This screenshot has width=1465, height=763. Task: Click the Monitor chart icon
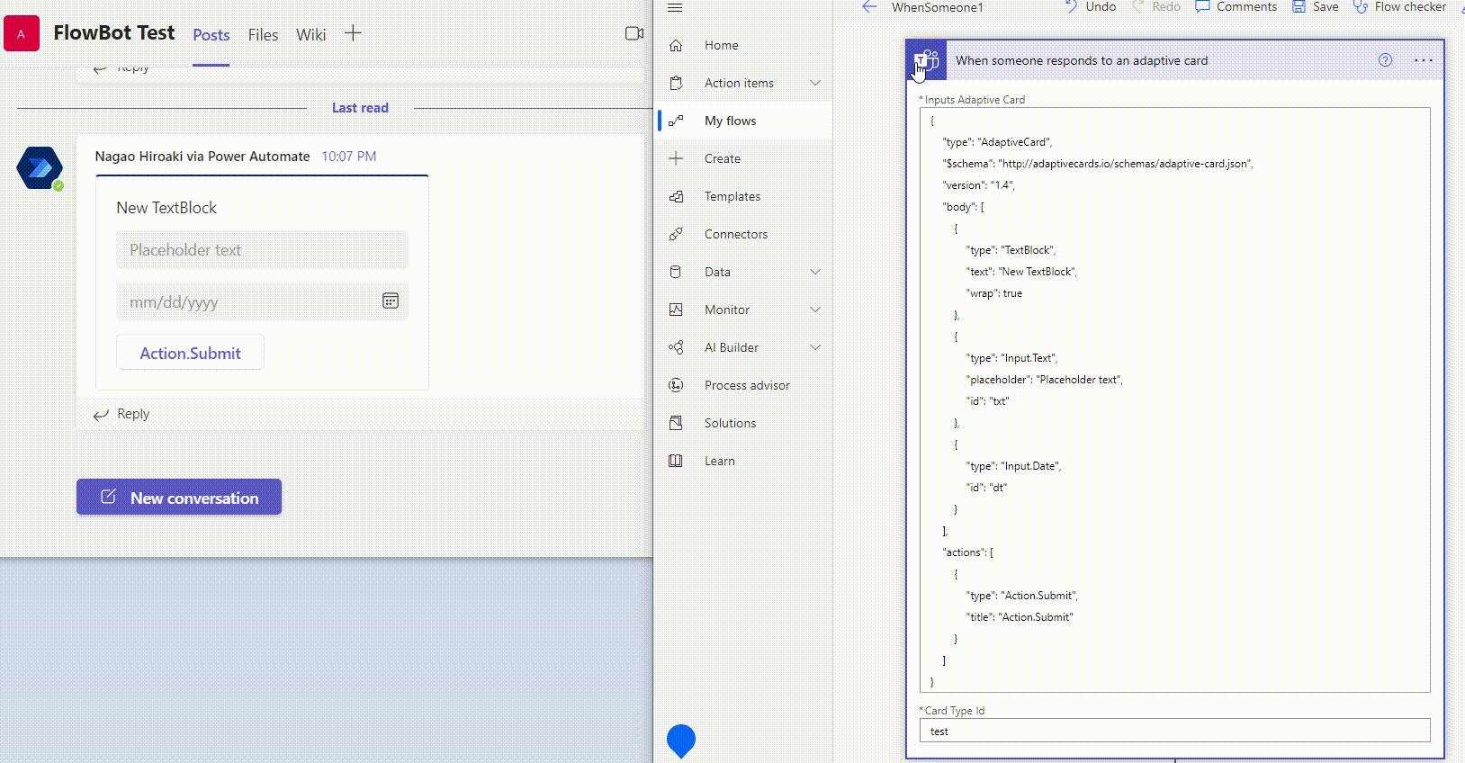click(x=676, y=310)
